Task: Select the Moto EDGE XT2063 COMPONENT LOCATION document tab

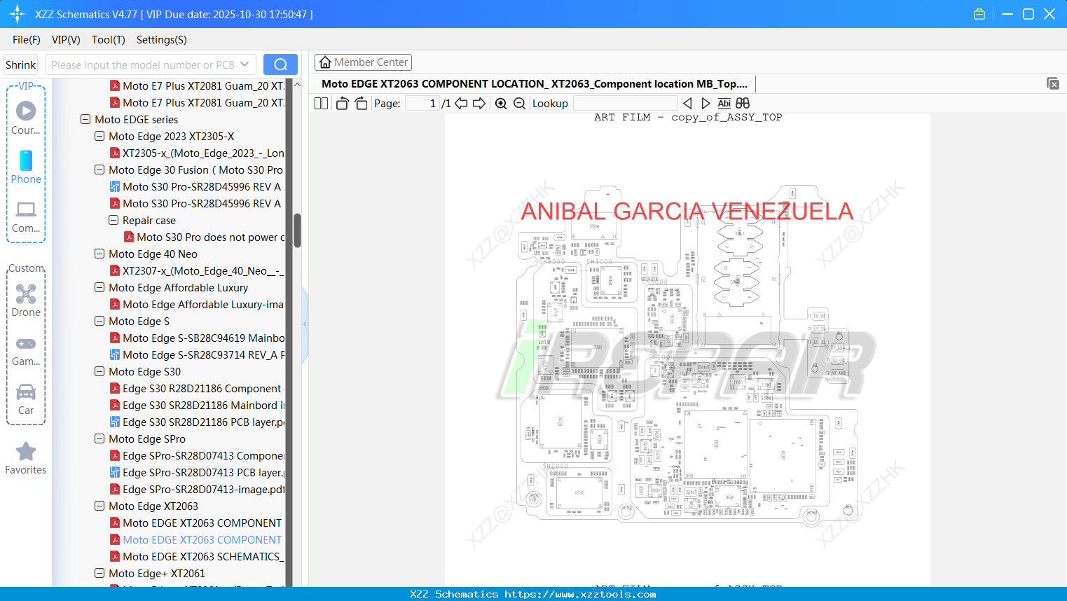Action: click(x=535, y=84)
